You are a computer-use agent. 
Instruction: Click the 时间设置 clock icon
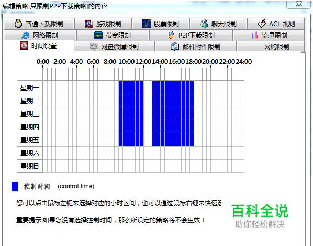click(x=24, y=46)
